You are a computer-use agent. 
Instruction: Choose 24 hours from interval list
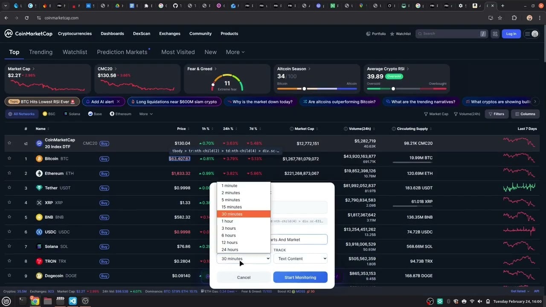pyautogui.click(x=244, y=249)
